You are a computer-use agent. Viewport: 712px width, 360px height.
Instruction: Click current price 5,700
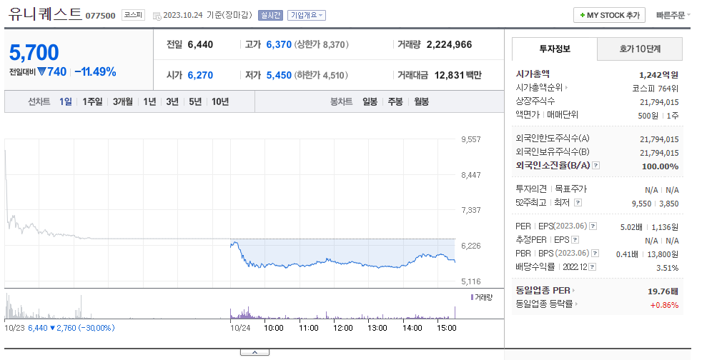(x=34, y=53)
